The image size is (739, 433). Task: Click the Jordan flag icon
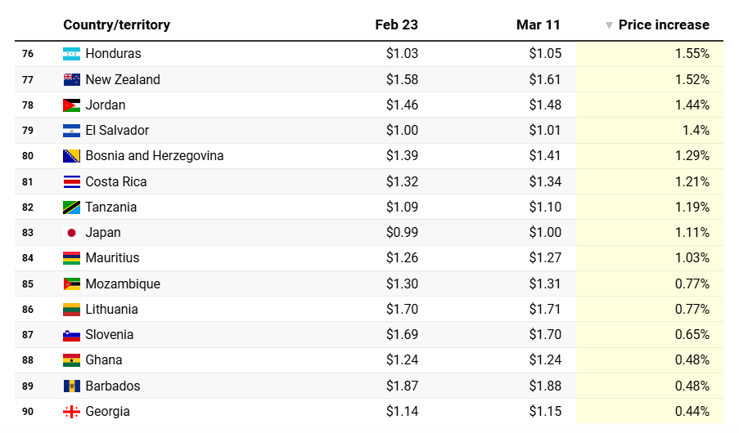click(x=71, y=105)
